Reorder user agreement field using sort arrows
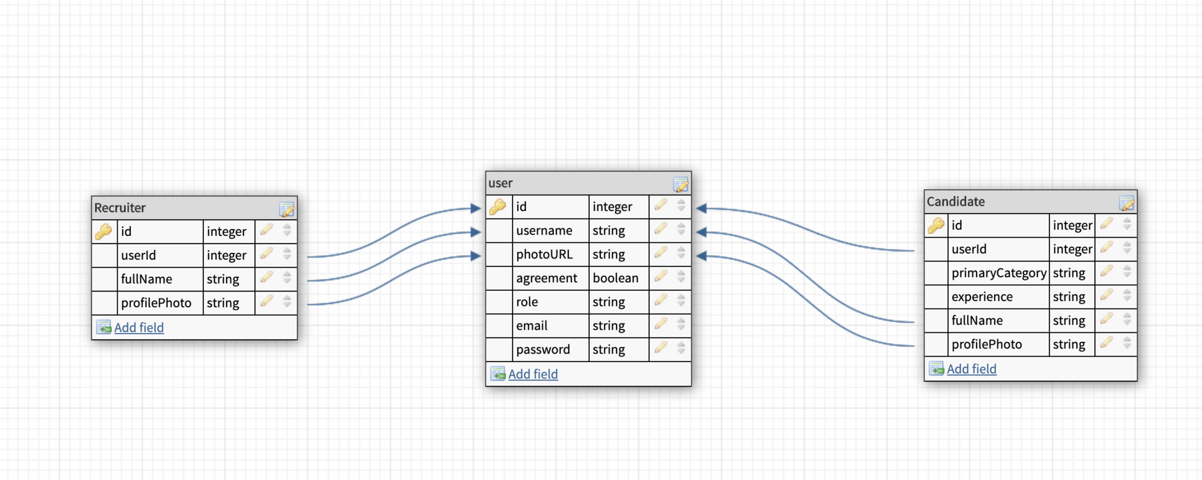1202x480 pixels. click(682, 277)
